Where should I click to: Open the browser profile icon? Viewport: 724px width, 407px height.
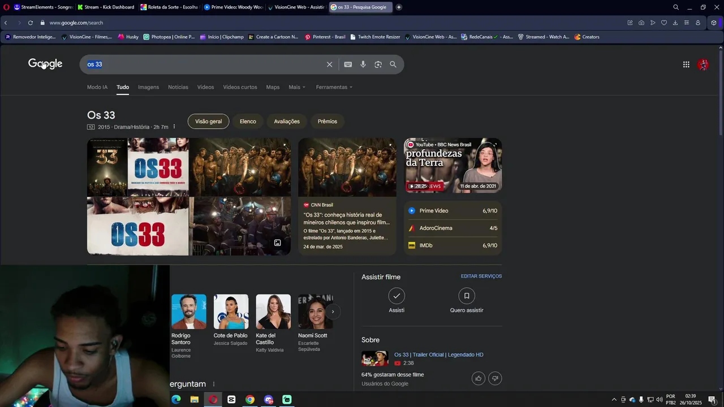[698, 23]
